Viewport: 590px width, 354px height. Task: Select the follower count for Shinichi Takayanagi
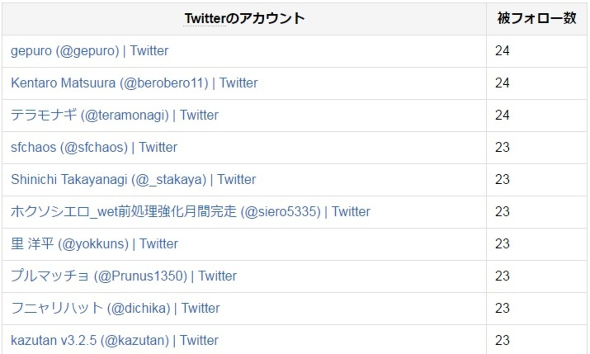point(502,180)
